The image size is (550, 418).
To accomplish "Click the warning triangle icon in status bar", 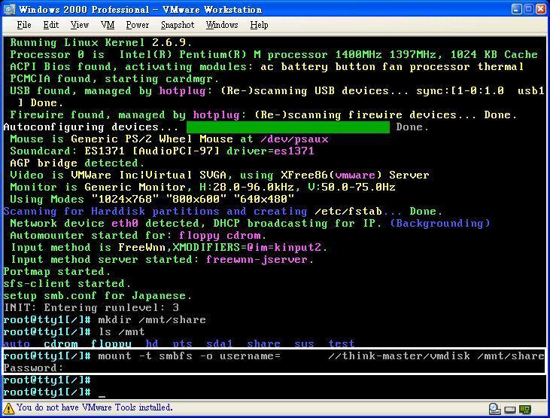I will (8, 408).
